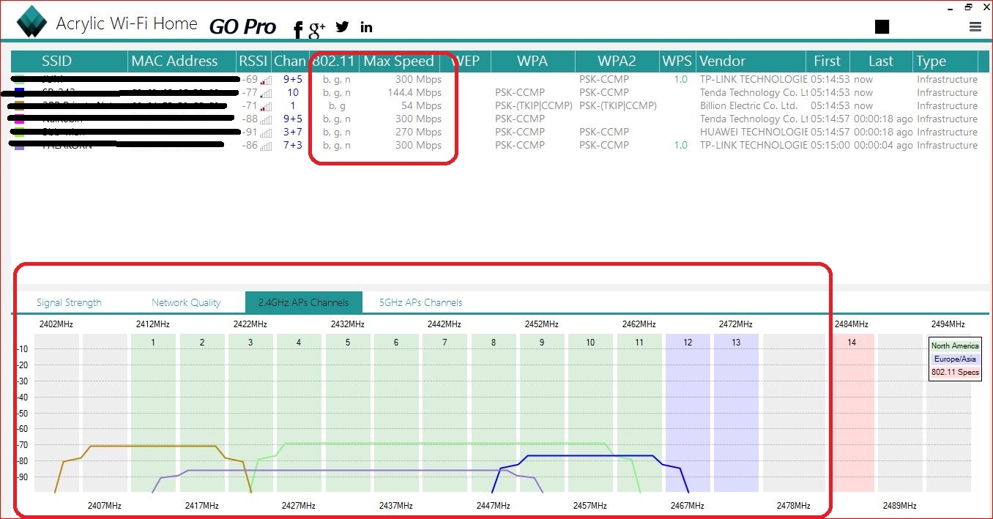The height and width of the screenshot is (519, 993).
Task: Click the signal bars icon beside RSSI -69
Action: pos(267,80)
